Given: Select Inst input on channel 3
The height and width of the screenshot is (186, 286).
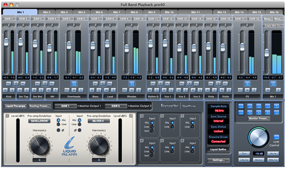Looking at the screenshot, I should pos(152,131).
